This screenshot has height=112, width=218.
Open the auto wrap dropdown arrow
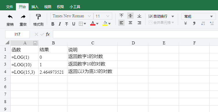pyautogui.click(x=173, y=16)
